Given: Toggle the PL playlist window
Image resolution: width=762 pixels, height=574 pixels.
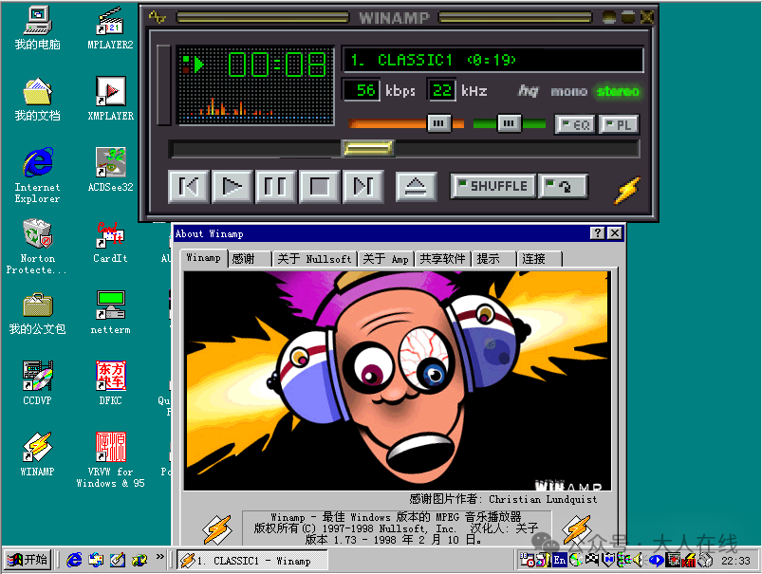Looking at the screenshot, I should coord(619,125).
